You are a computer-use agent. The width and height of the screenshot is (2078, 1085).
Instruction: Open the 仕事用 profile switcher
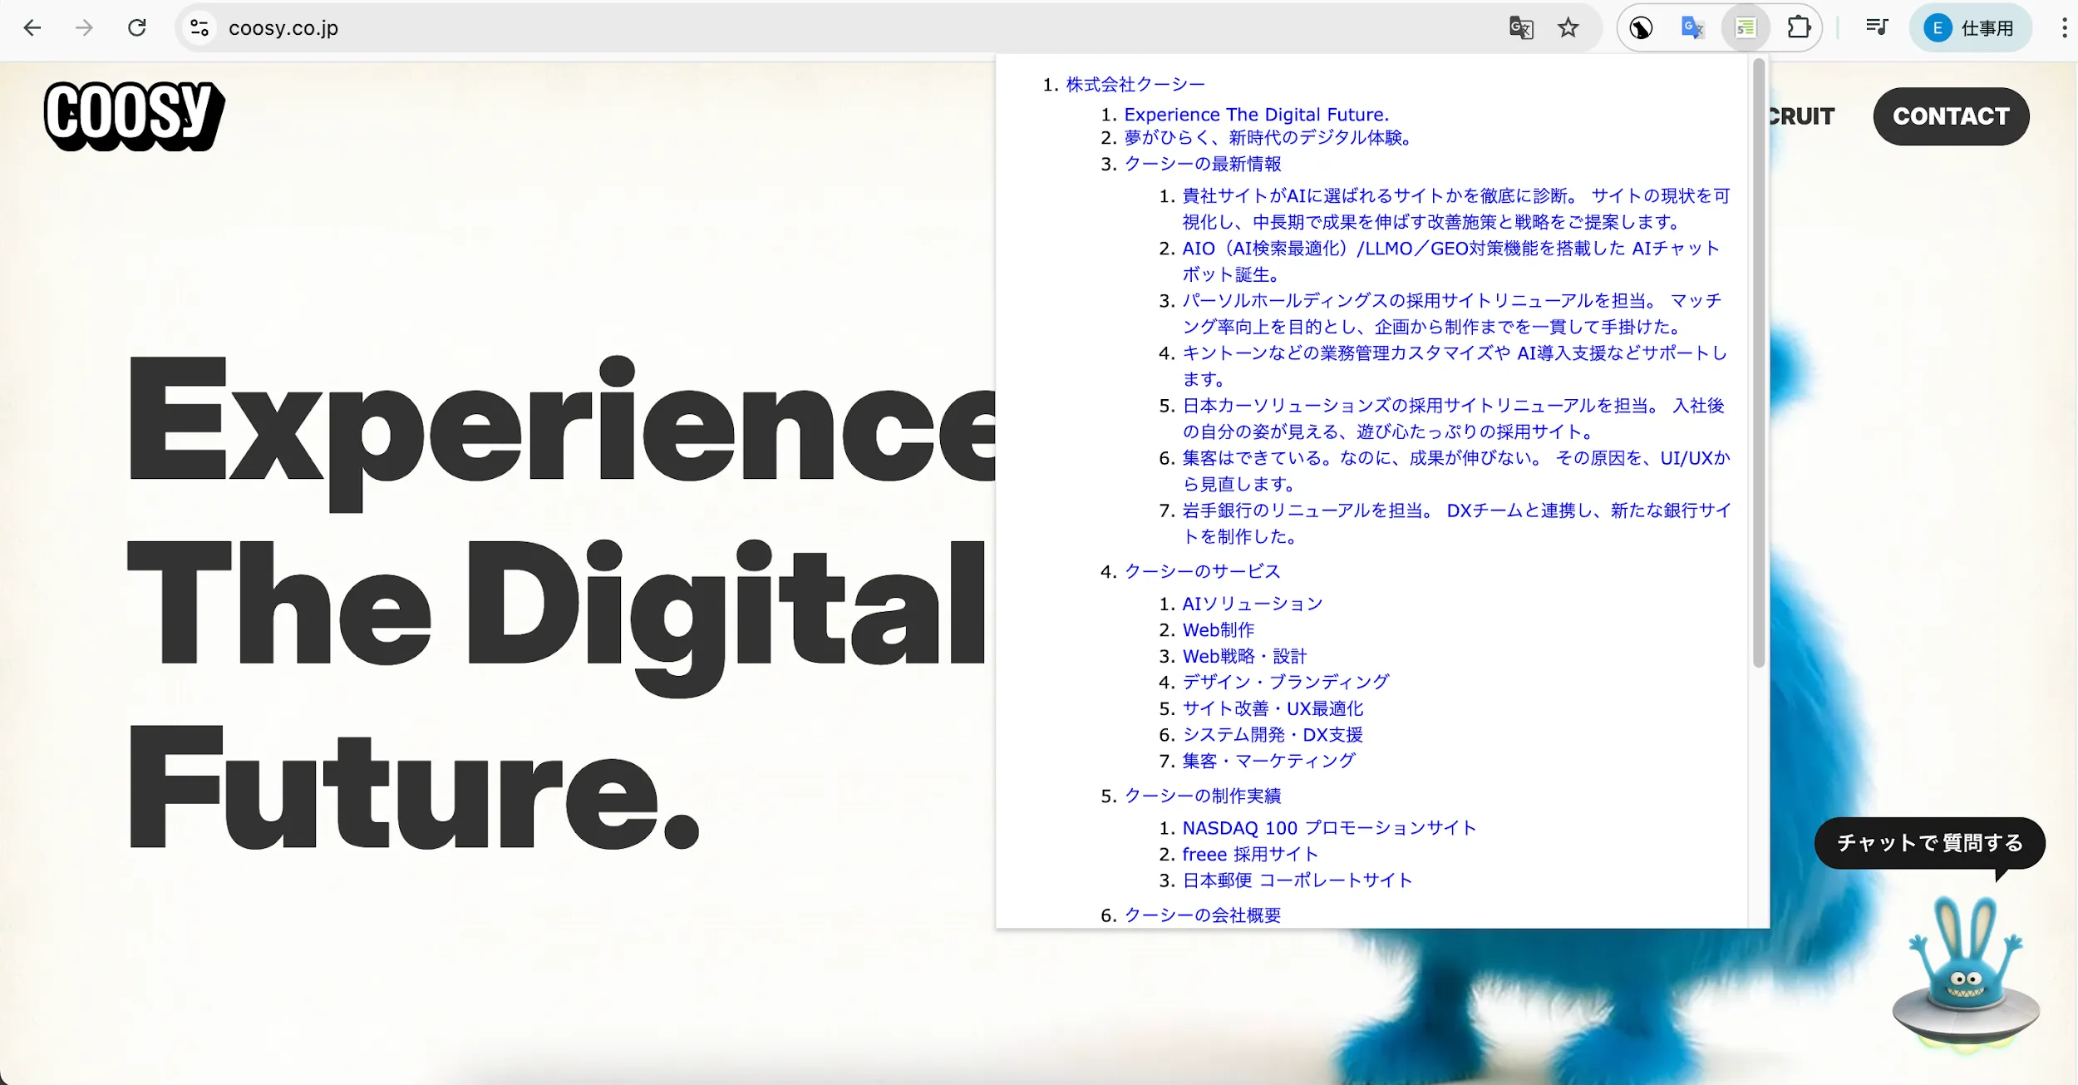(x=1969, y=27)
